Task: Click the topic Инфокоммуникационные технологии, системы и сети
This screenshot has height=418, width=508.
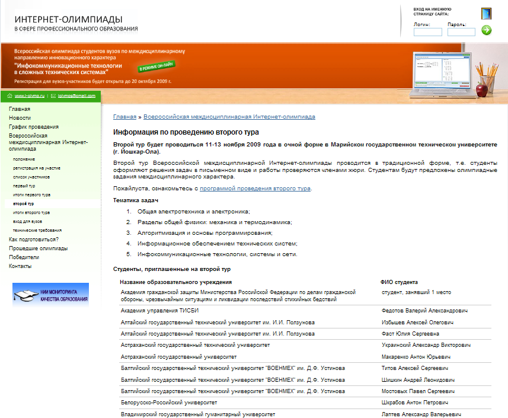Action: coord(218,254)
